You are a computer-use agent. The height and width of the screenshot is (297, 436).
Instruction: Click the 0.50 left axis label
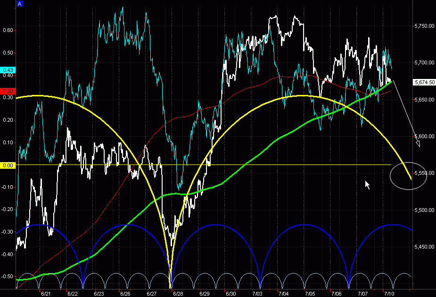point(8,53)
